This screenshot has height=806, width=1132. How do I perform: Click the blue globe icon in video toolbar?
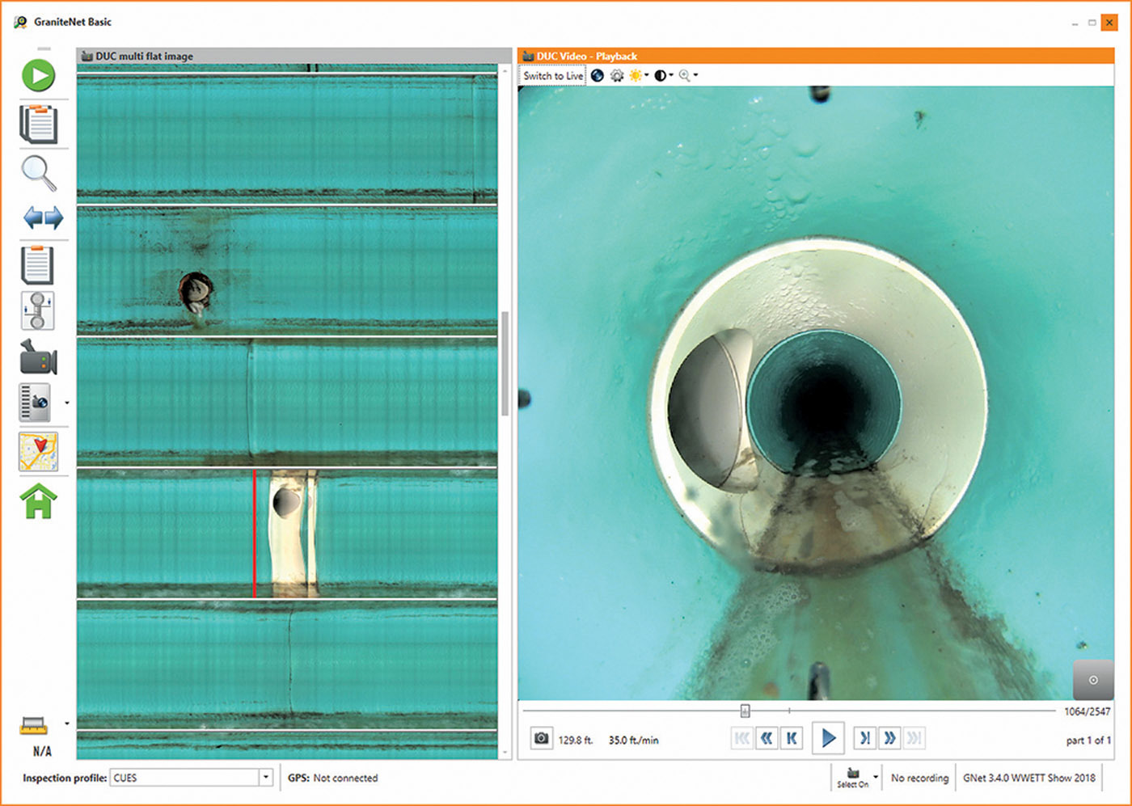598,76
